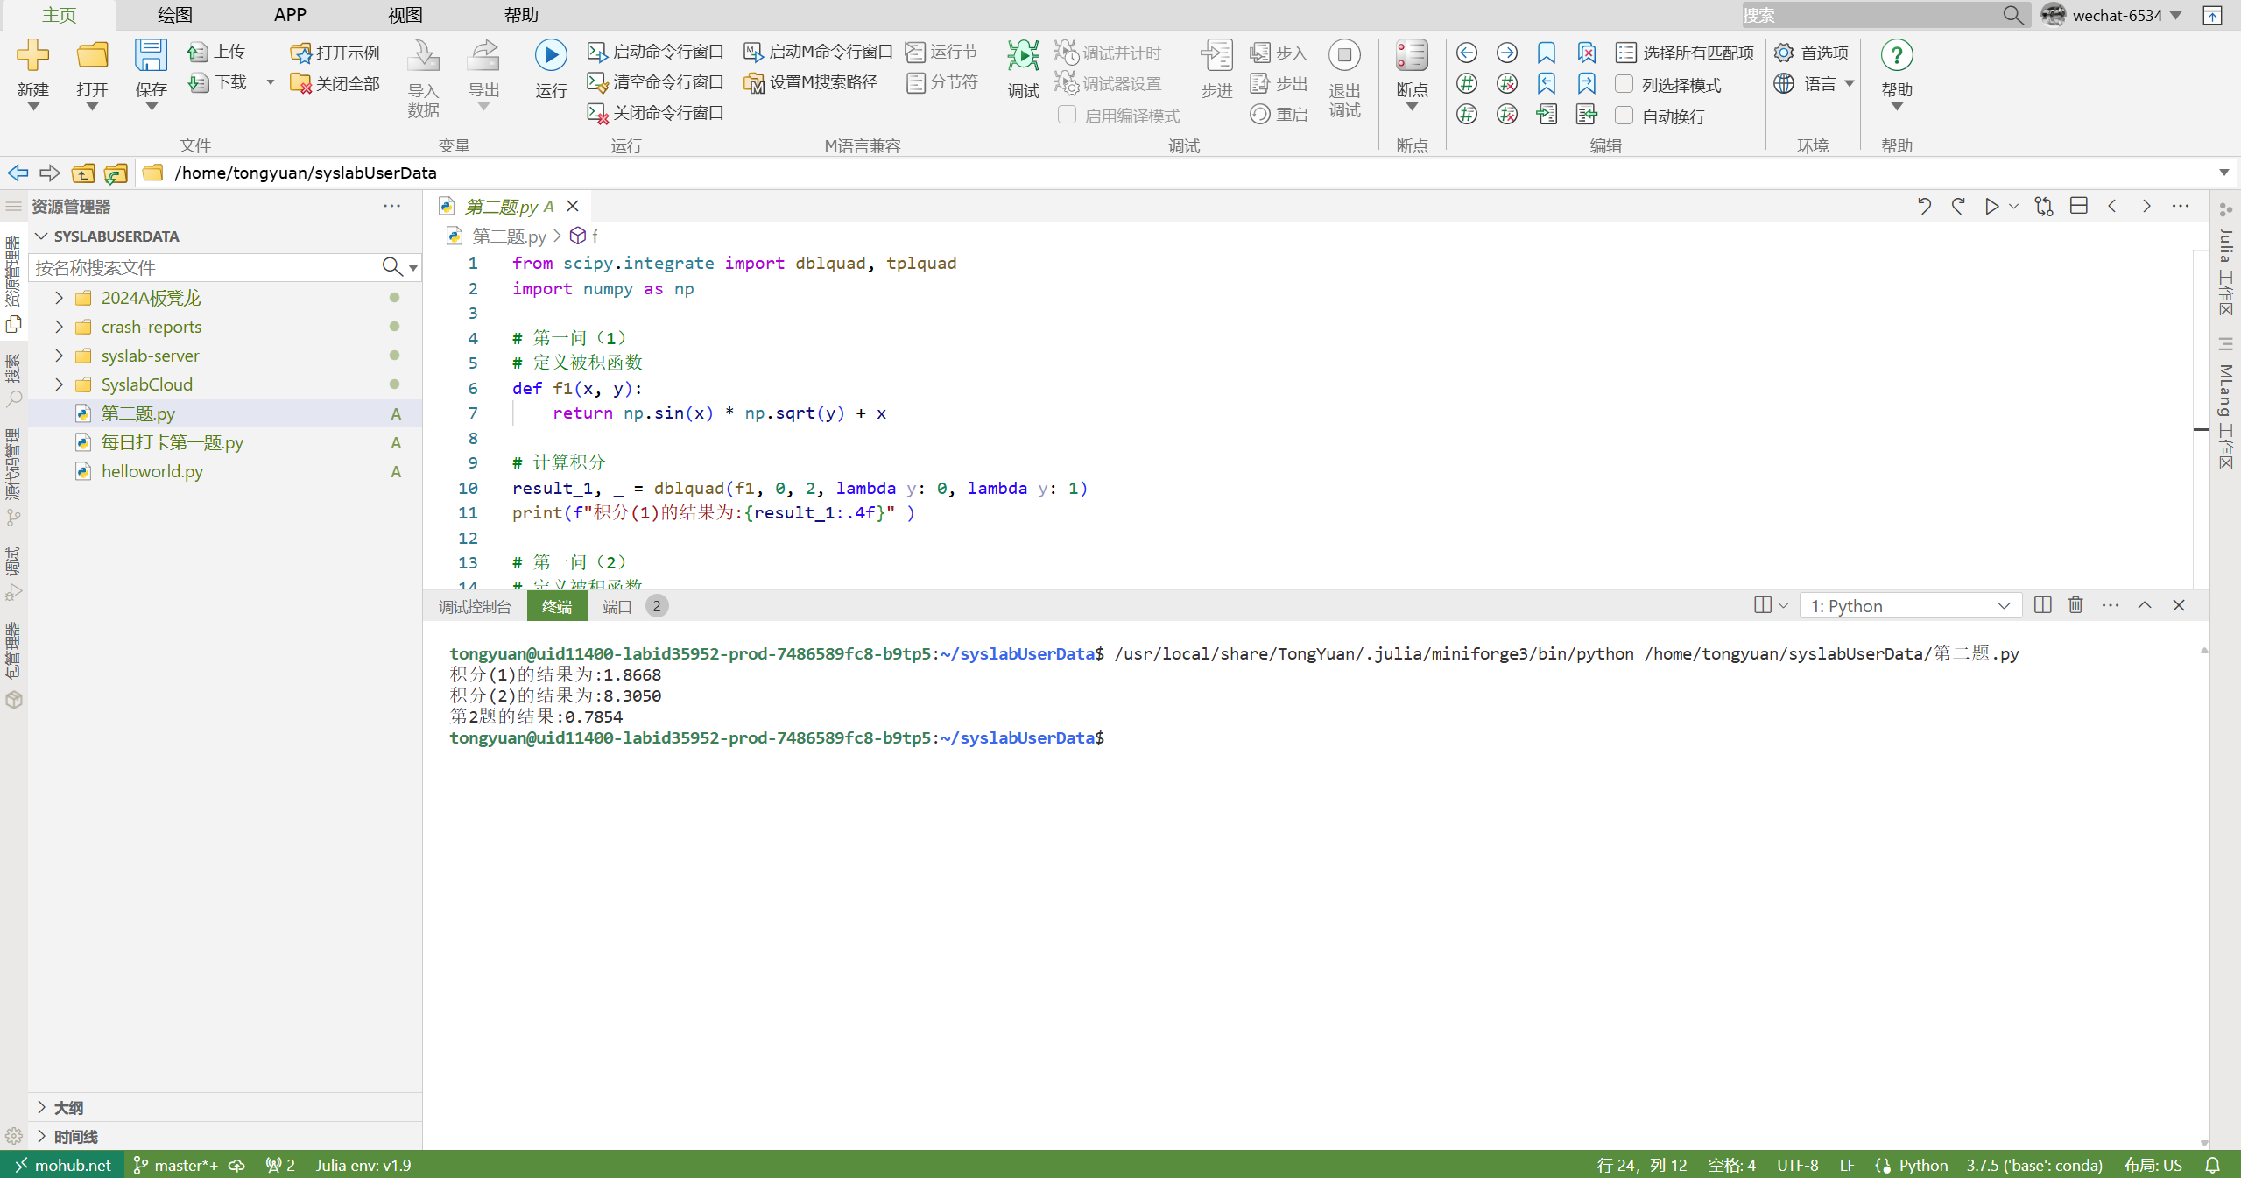This screenshot has width=2241, height=1178.
Task: Click the Upload (上传) icon
Action: tap(198, 53)
